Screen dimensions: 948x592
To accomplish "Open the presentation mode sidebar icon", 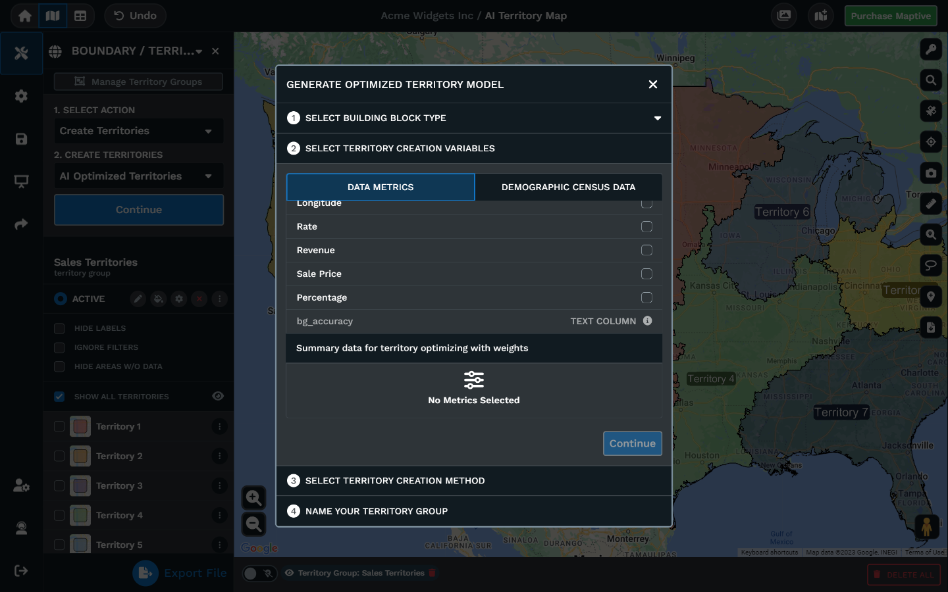I will [21, 182].
